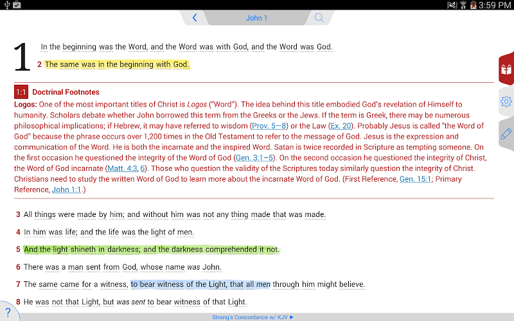Viewport: 514px width, 321px height.
Task: Select verse number 6
Action: 19,267
